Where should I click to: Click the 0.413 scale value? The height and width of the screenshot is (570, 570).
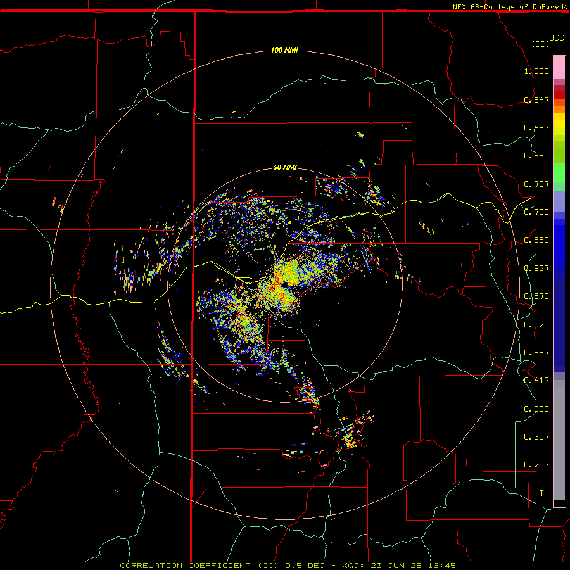coord(536,380)
